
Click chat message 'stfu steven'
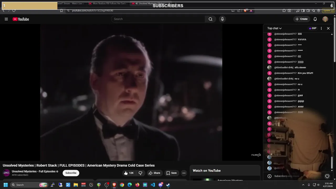tap(300, 67)
